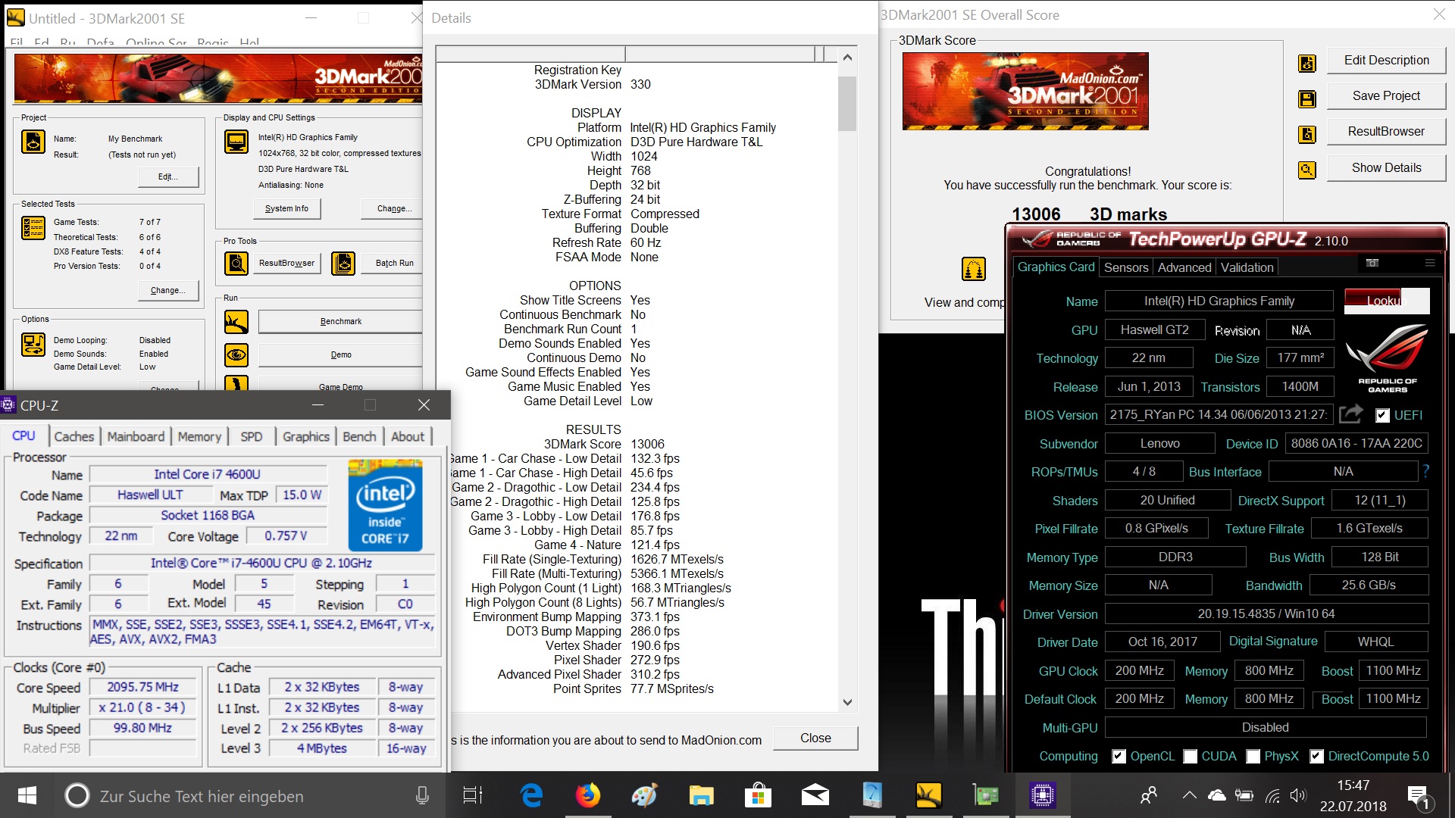Click the View and compare result icon

pyautogui.click(x=974, y=269)
